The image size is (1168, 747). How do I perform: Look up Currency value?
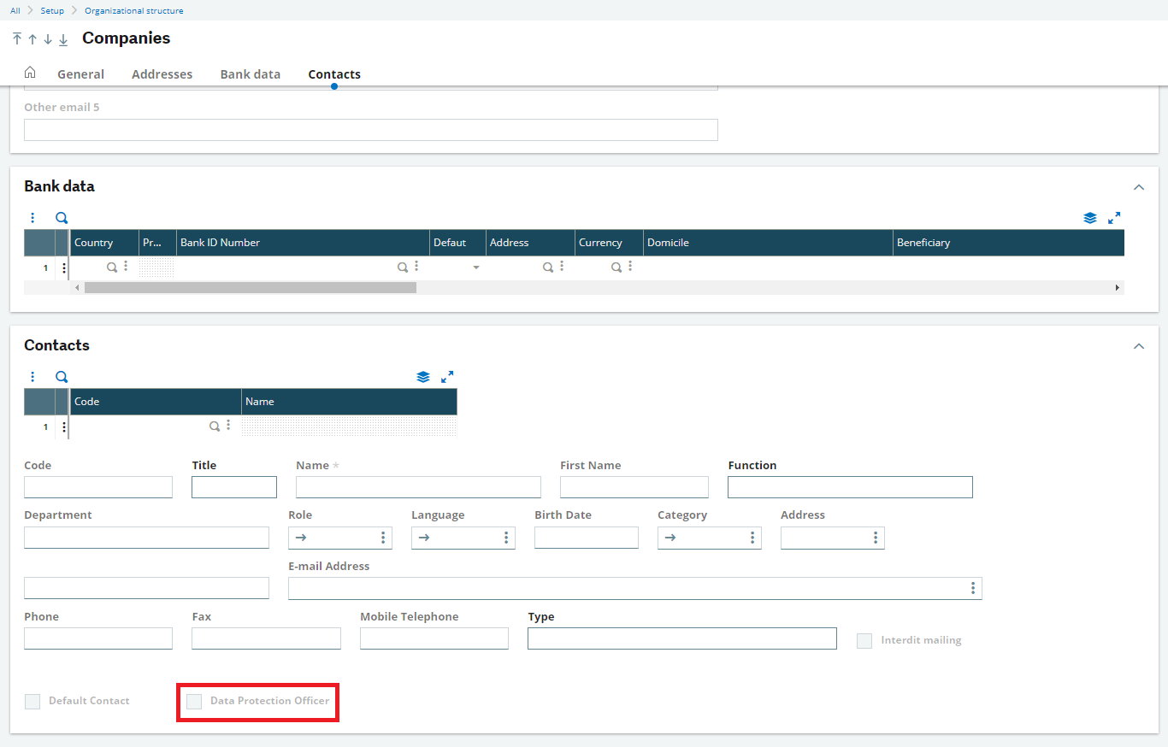(x=616, y=267)
